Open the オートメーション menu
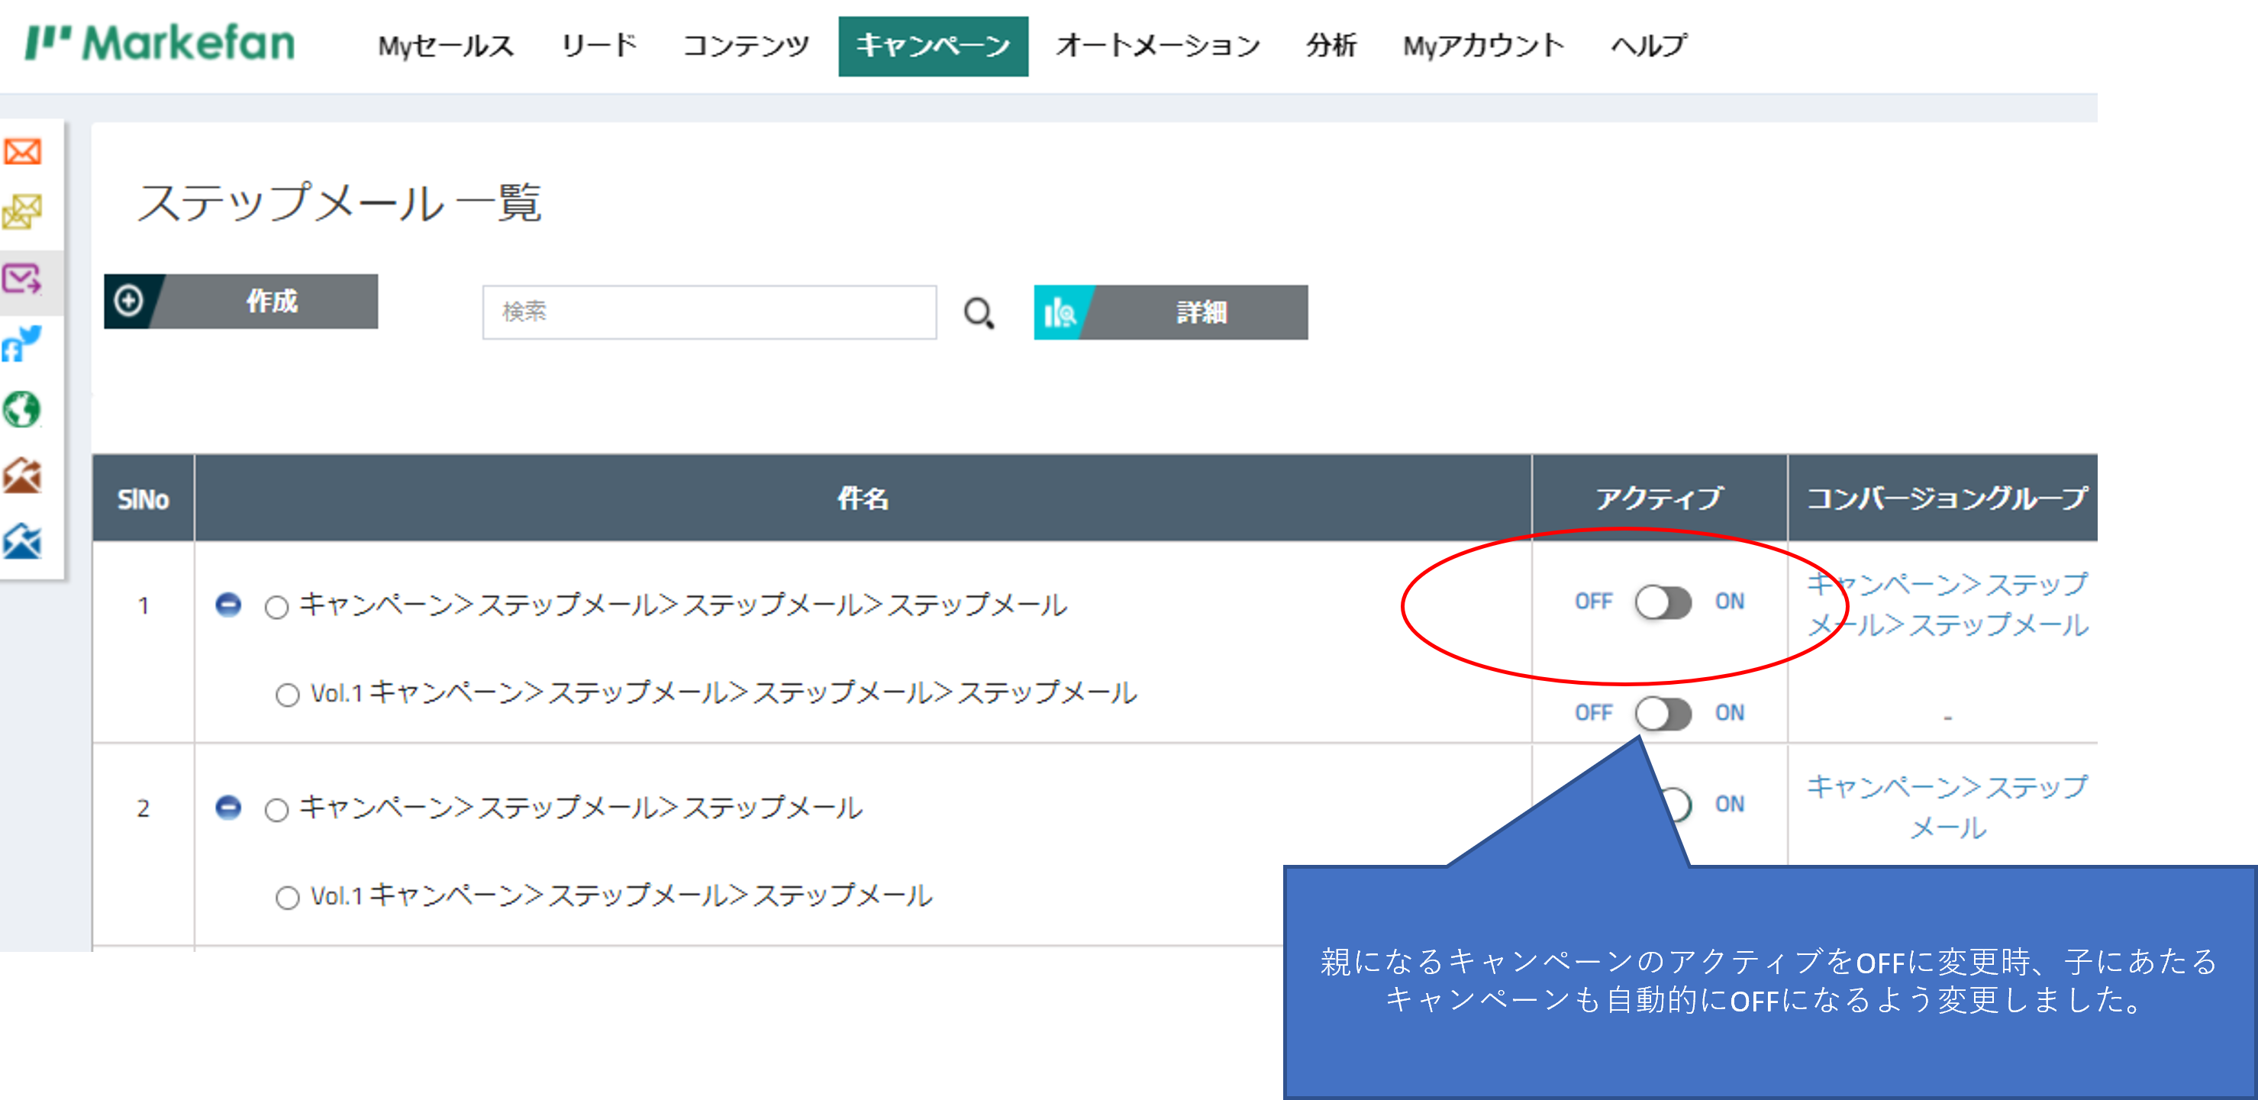The height and width of the screenshot is (1100, 2258). pyautogui.click(x=1157, y=46)
